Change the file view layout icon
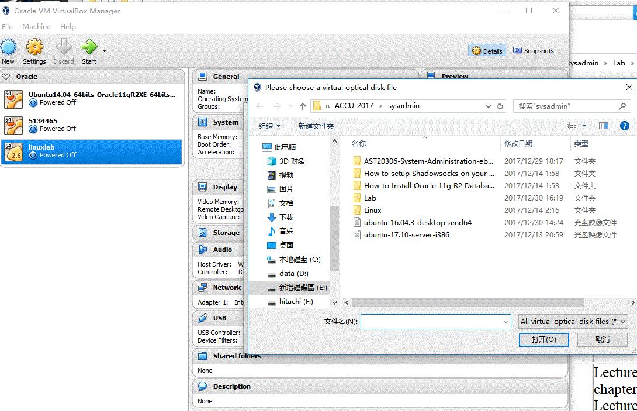The image size is (637, 411). [572, 126]
